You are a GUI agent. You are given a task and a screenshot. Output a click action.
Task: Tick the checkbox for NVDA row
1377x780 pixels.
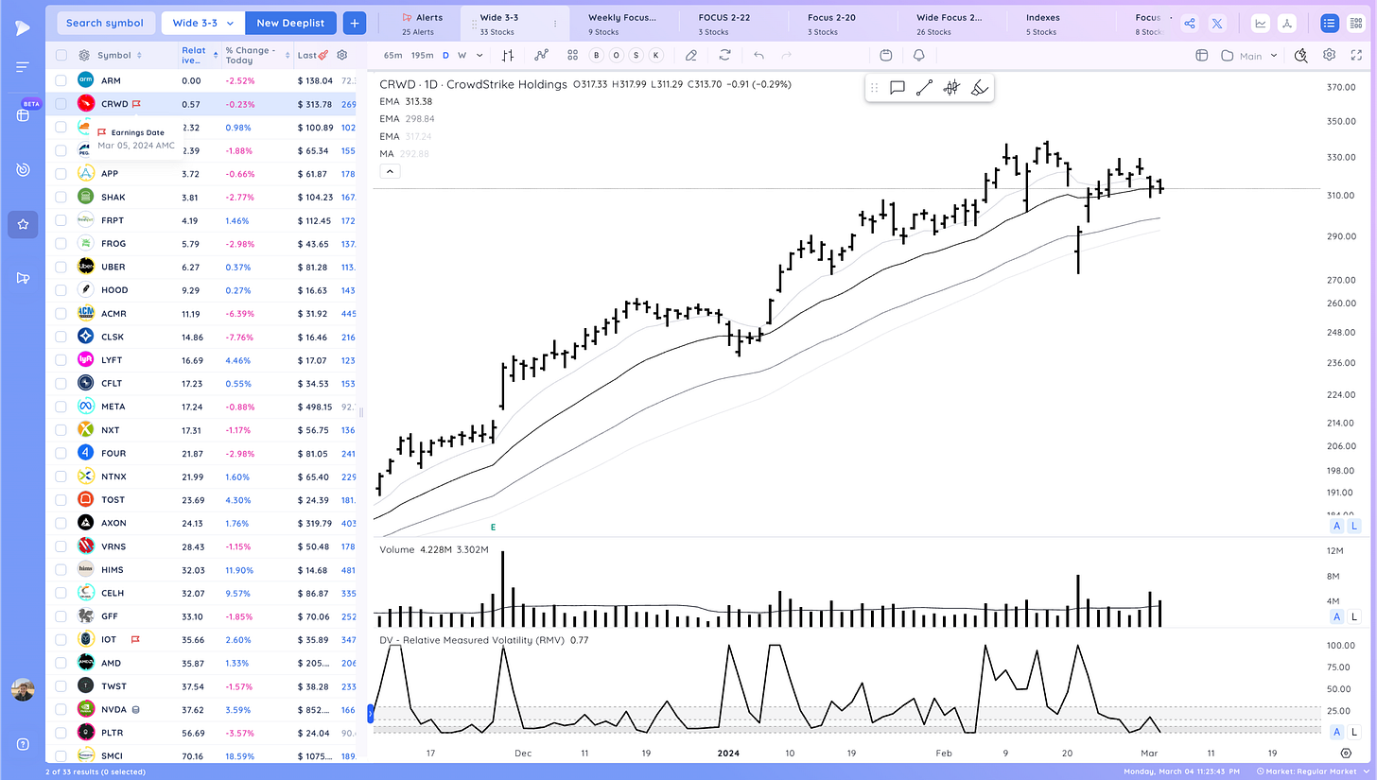[x=61, y=709]
